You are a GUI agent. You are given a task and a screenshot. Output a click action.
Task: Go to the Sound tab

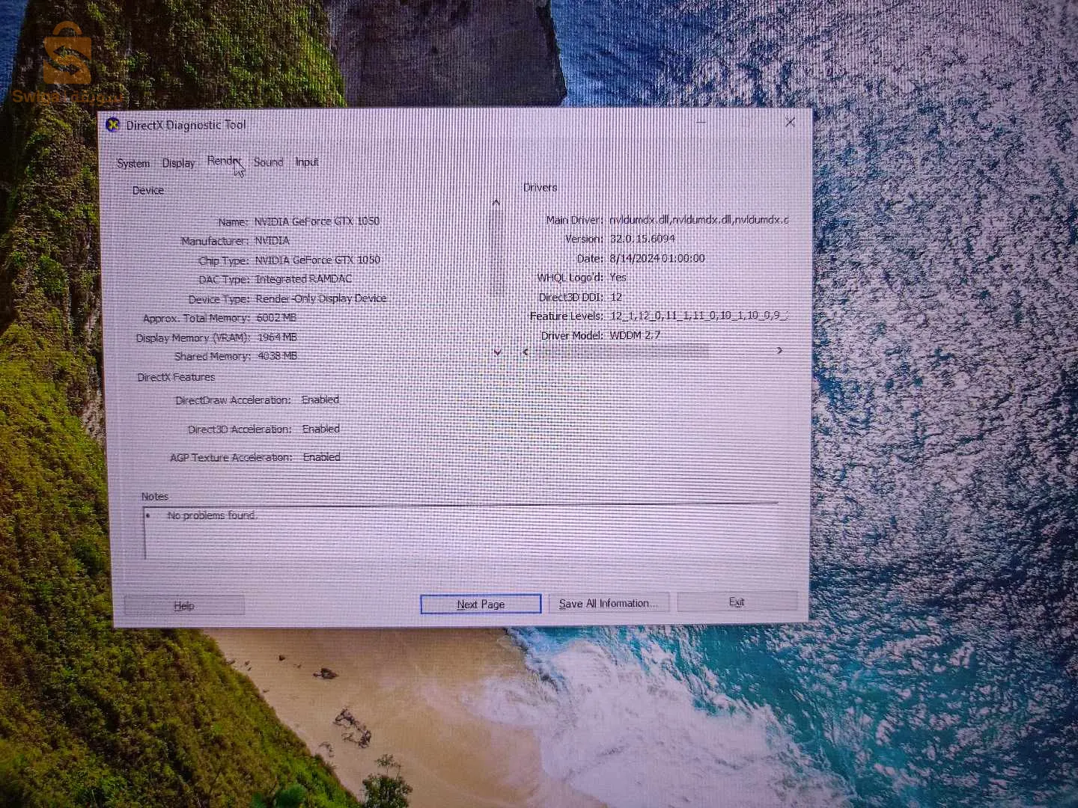(268, 162)
